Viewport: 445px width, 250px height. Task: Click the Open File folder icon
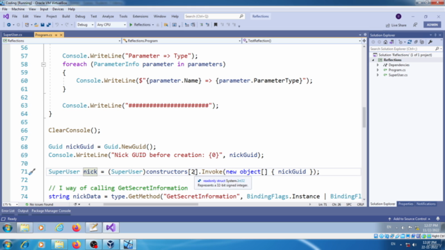tap(36, 25)
